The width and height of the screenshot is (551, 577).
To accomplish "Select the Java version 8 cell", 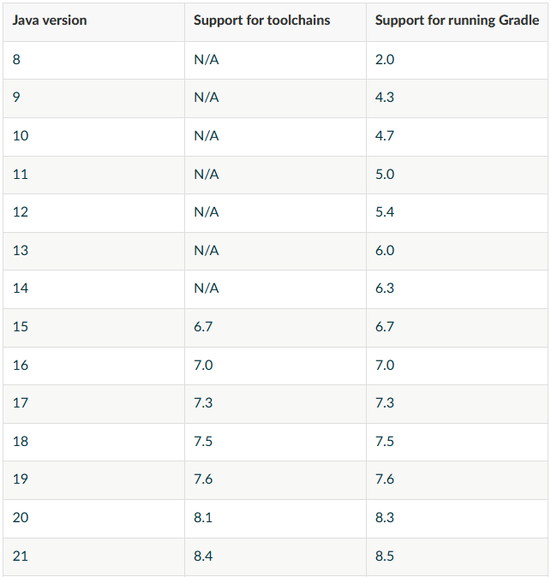I will pos(16,60).
